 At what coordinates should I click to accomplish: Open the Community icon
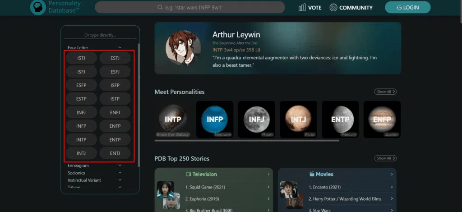coord(333,7)
